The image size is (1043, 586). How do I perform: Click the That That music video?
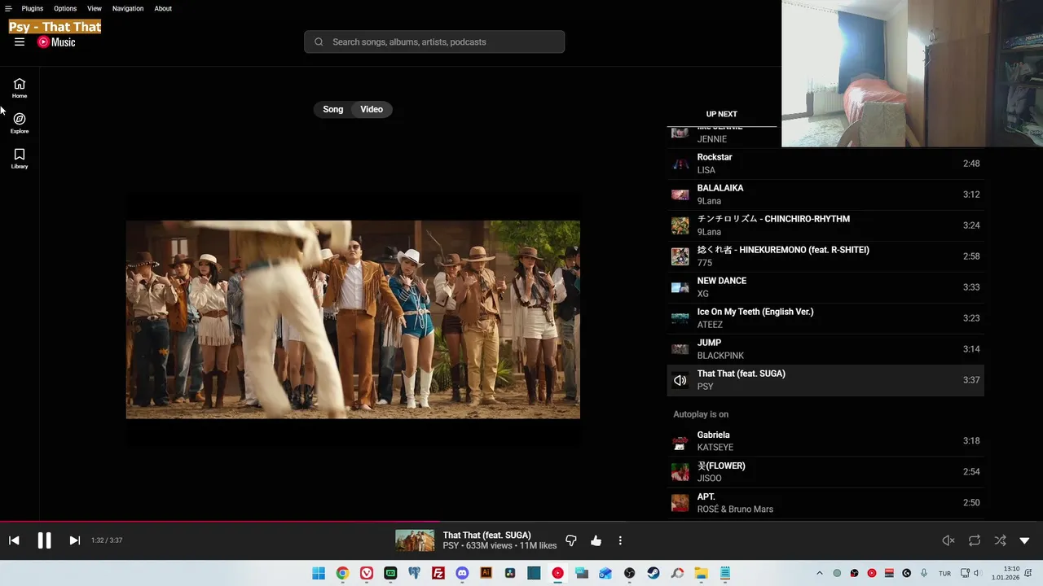(x=353, y=320)
